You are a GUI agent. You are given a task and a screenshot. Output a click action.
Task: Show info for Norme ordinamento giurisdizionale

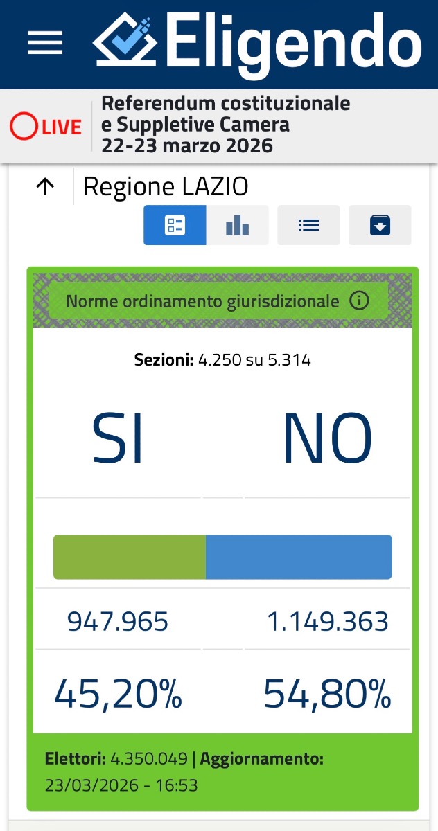(x=359, y=301)
